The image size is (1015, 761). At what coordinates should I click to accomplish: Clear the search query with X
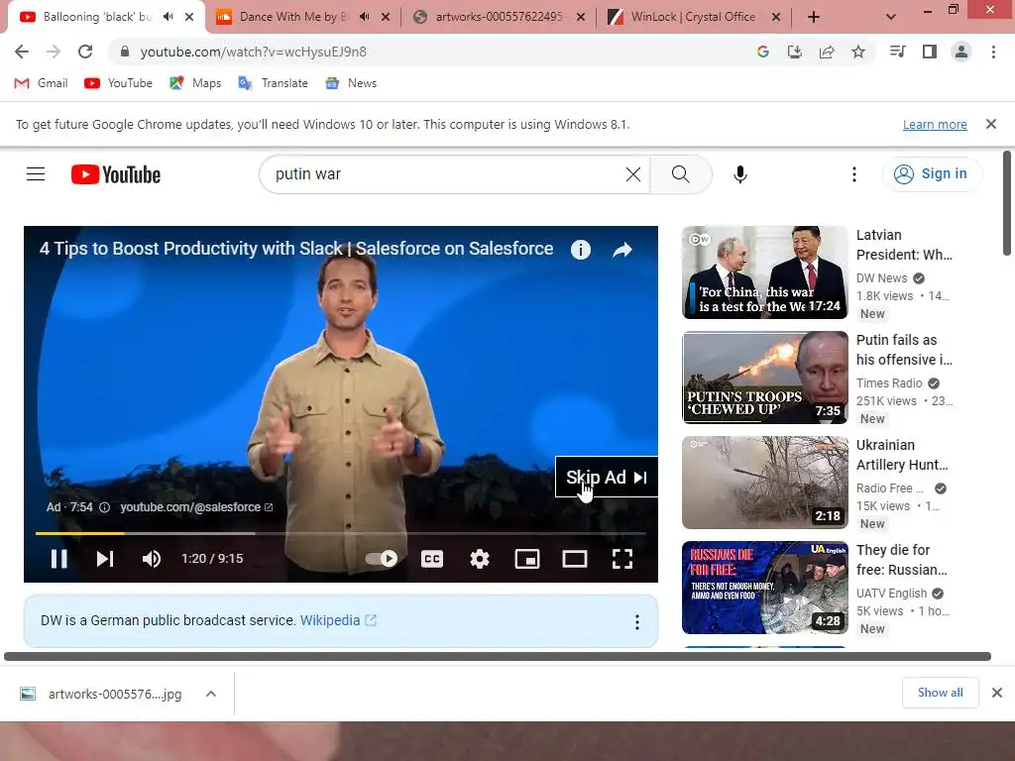click(633, 174)
